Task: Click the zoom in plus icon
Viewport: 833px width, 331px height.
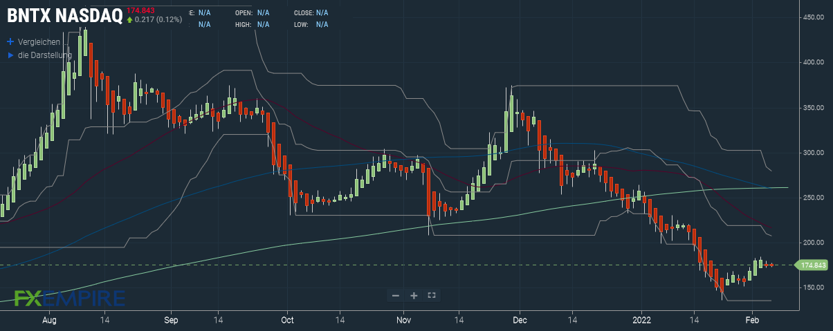Action: click(x=414, y=296)
